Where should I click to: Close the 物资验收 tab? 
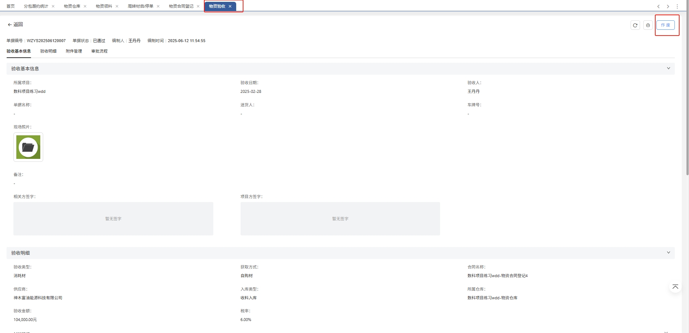(230, 7)
